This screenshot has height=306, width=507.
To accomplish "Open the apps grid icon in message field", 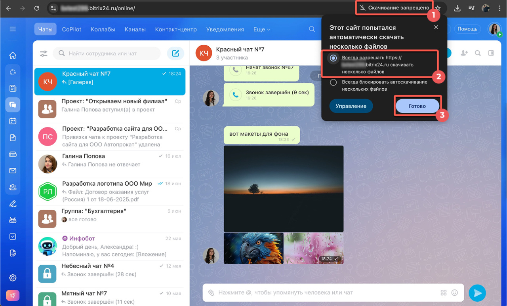I will coord(444,293).
